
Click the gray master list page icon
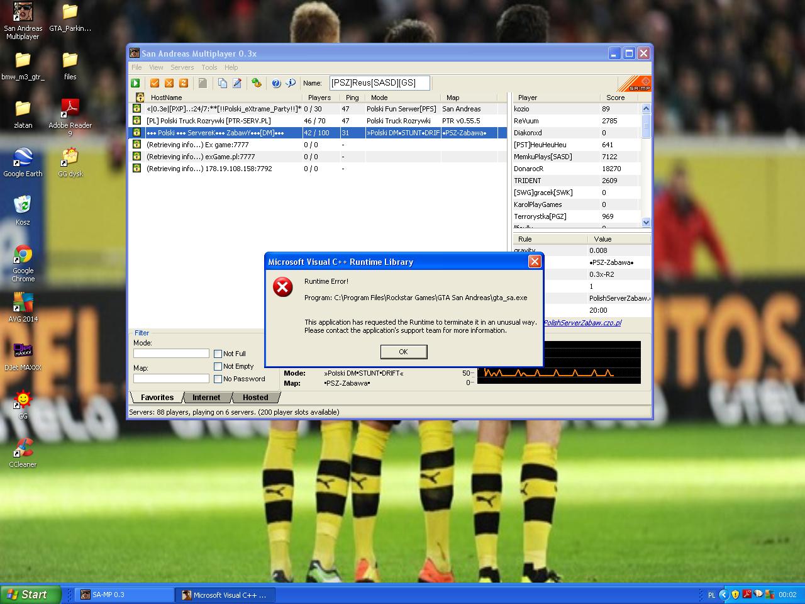click(203, 83)
